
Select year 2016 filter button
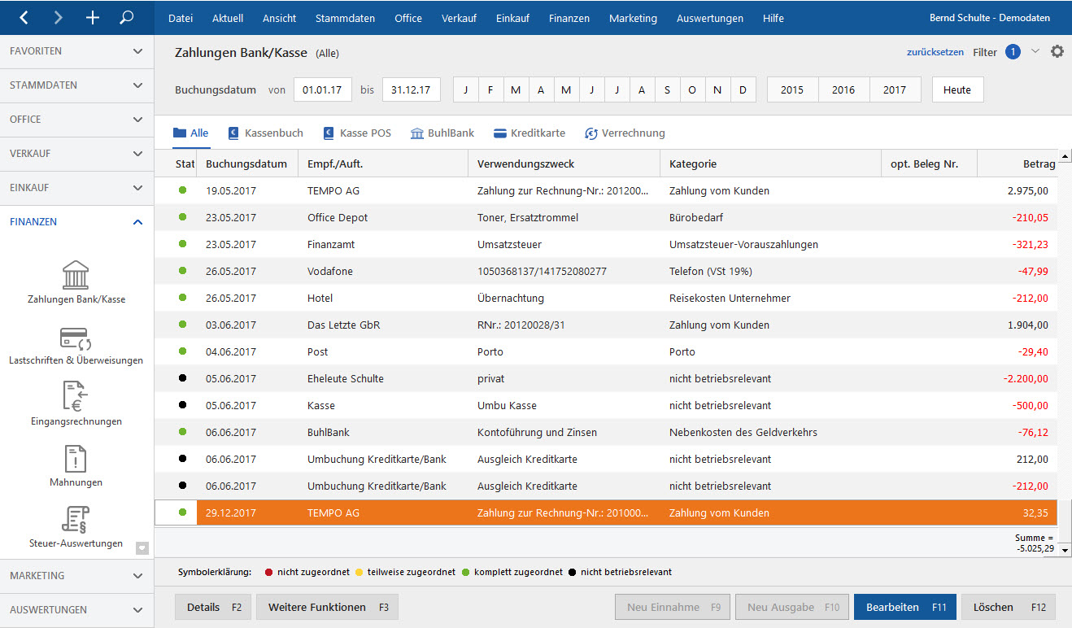tap(843, 89)
